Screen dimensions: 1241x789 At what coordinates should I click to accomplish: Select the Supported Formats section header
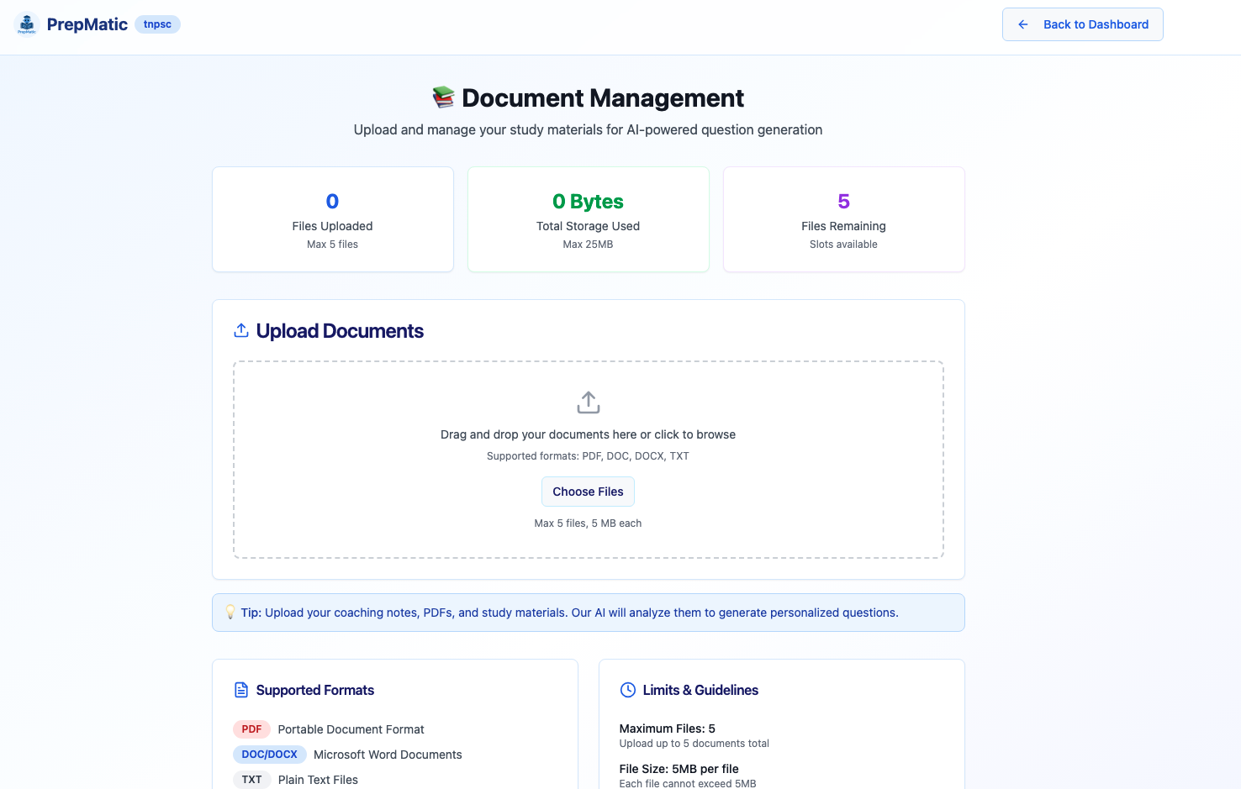tap(314, 689)
